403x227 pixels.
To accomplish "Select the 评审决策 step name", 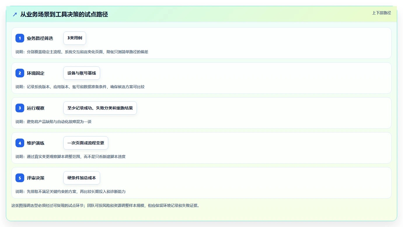I will point(36,178).
